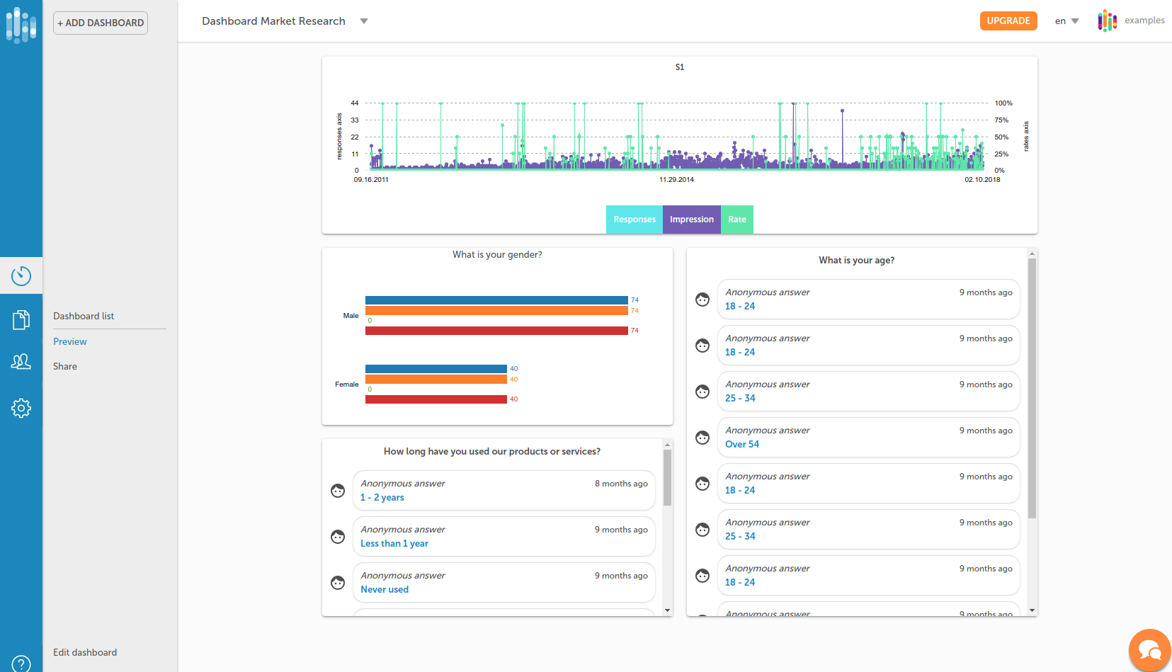The width and height of the screenshot is (1172, 672).
Task: Open the orange chat support bubble
Action: pyautogui.click(x=1149, y=650)
